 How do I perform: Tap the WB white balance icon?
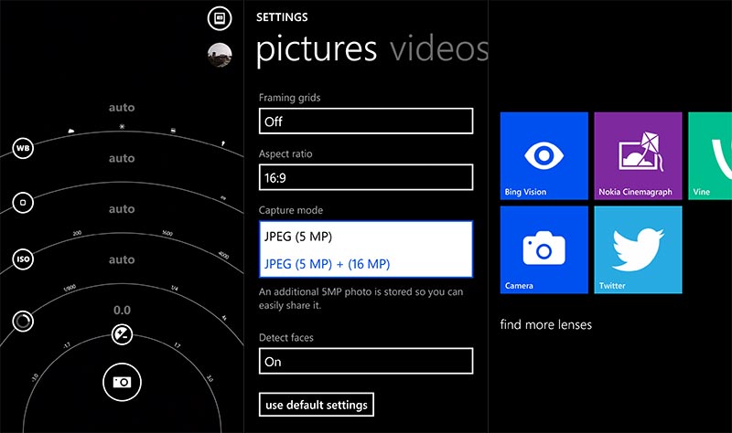pyautogui.click(x=23, y=148)
